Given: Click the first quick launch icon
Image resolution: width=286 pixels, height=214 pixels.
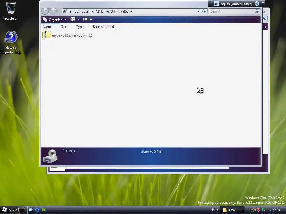Looking at the screenshot, I should click(x=31, y=210).
